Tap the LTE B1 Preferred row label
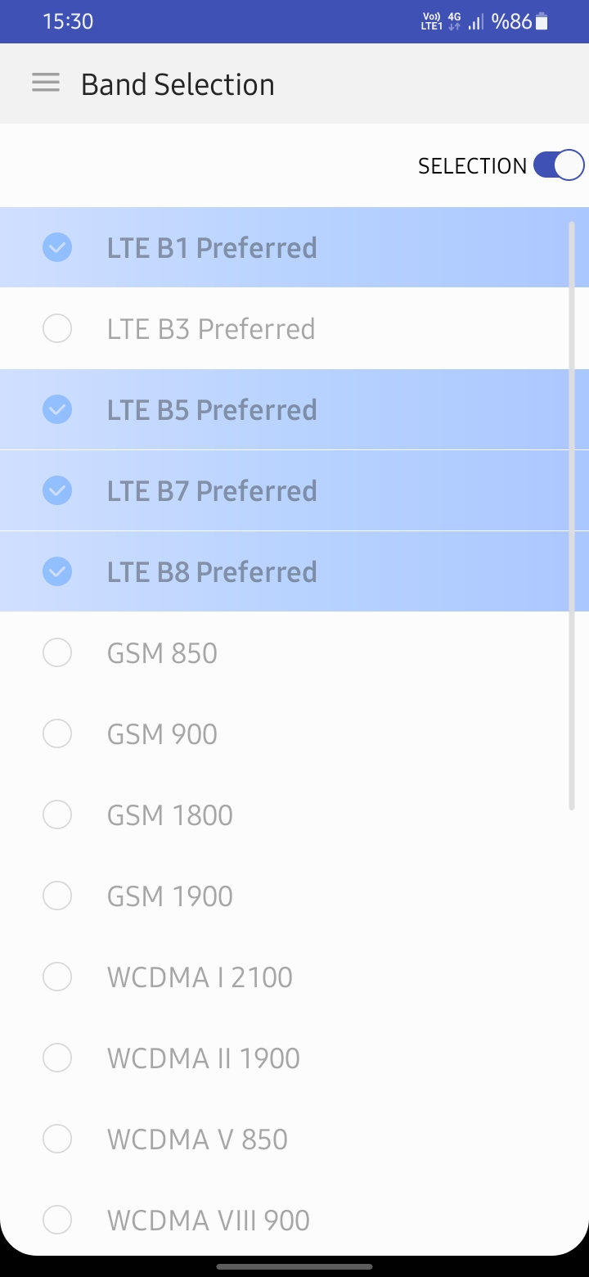Screen dimensions: 589x1277 [x=212, y=247]
